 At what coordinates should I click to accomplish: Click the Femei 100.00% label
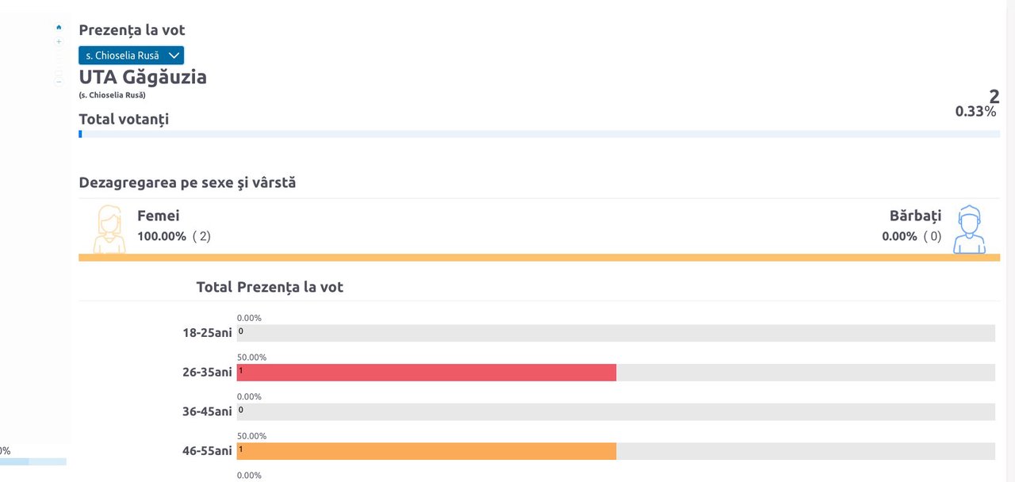(162, 236)
